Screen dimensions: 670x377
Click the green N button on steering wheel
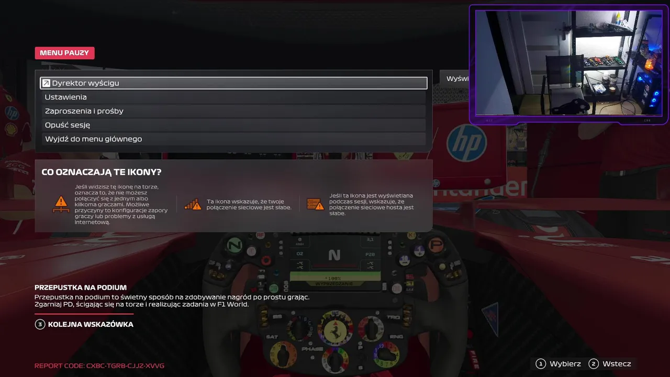click(234, 245)
